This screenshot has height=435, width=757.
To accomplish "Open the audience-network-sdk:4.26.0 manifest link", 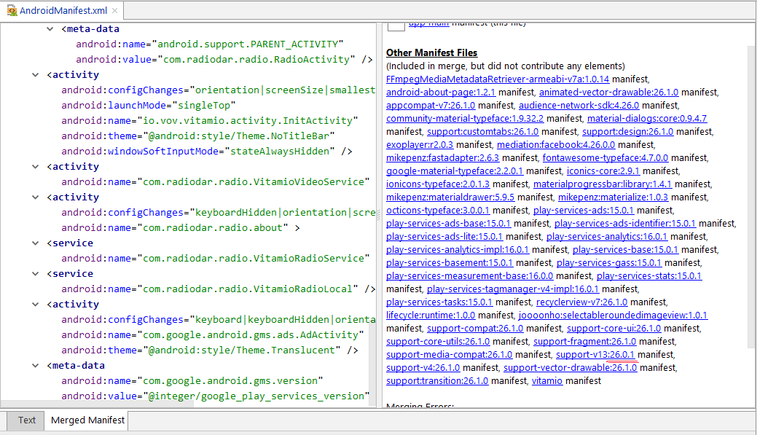I will pyautogui.click(x=578, y=105).
